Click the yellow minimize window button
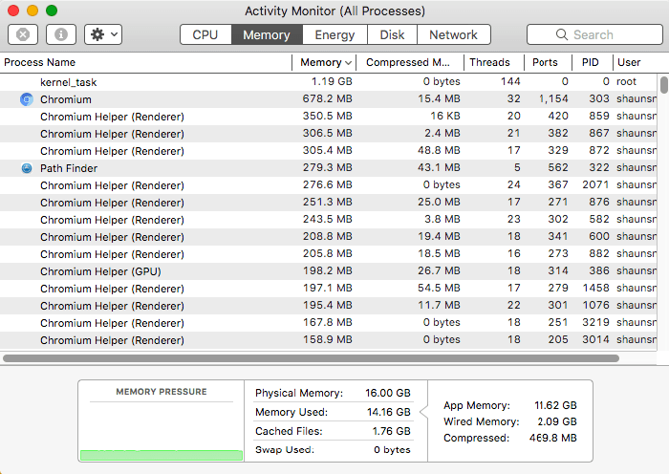 tap(32, 11)
